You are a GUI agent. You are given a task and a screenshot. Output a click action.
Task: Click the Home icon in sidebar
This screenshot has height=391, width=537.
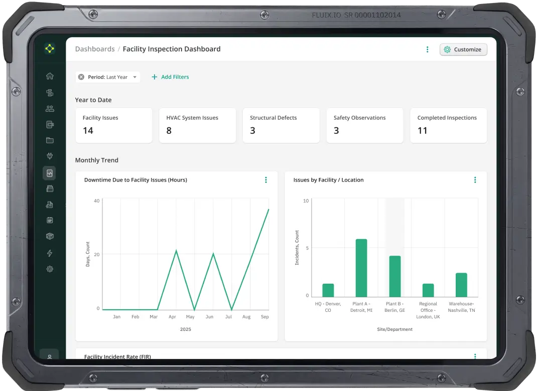pos(50,76)
